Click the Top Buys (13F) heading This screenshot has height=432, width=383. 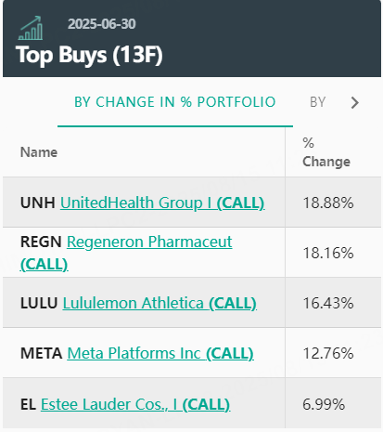pos(89,55)
